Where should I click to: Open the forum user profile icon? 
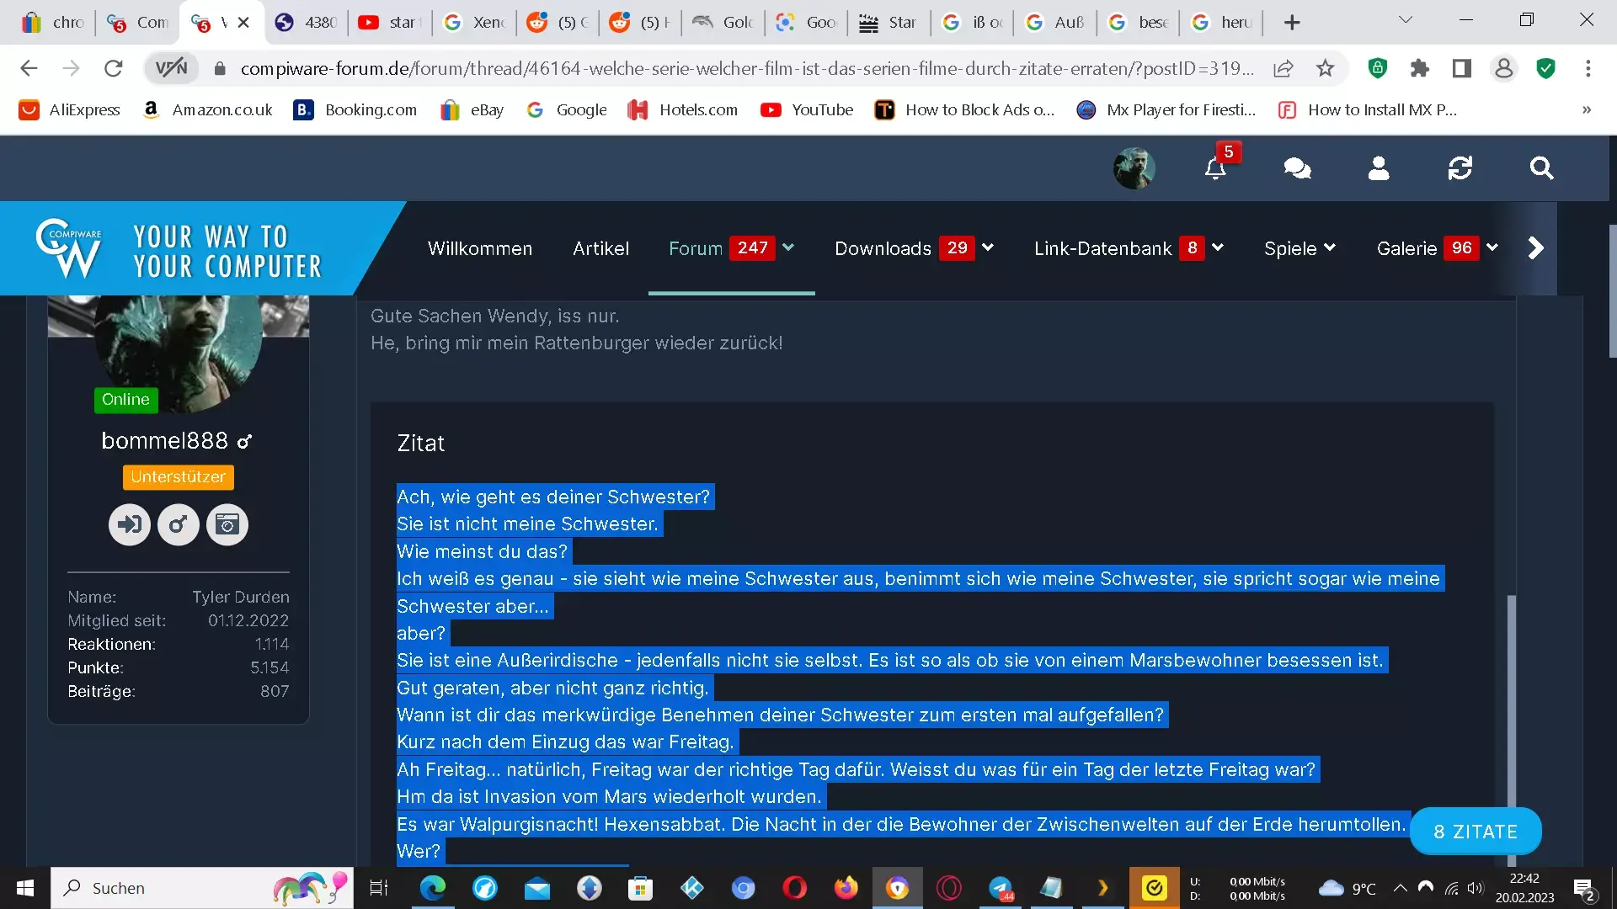tap(1379, 168)
